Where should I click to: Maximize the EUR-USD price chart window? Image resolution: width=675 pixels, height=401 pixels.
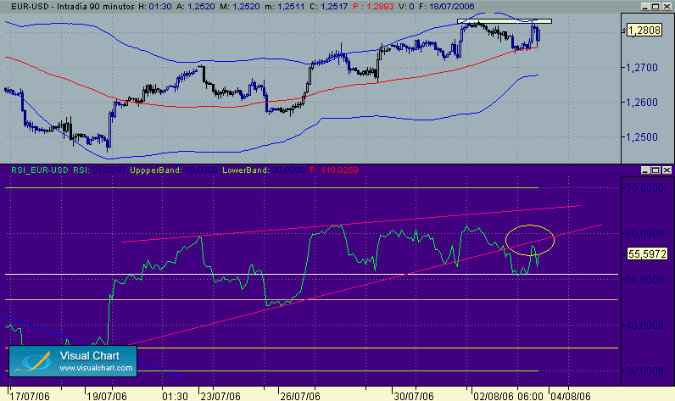655,7
